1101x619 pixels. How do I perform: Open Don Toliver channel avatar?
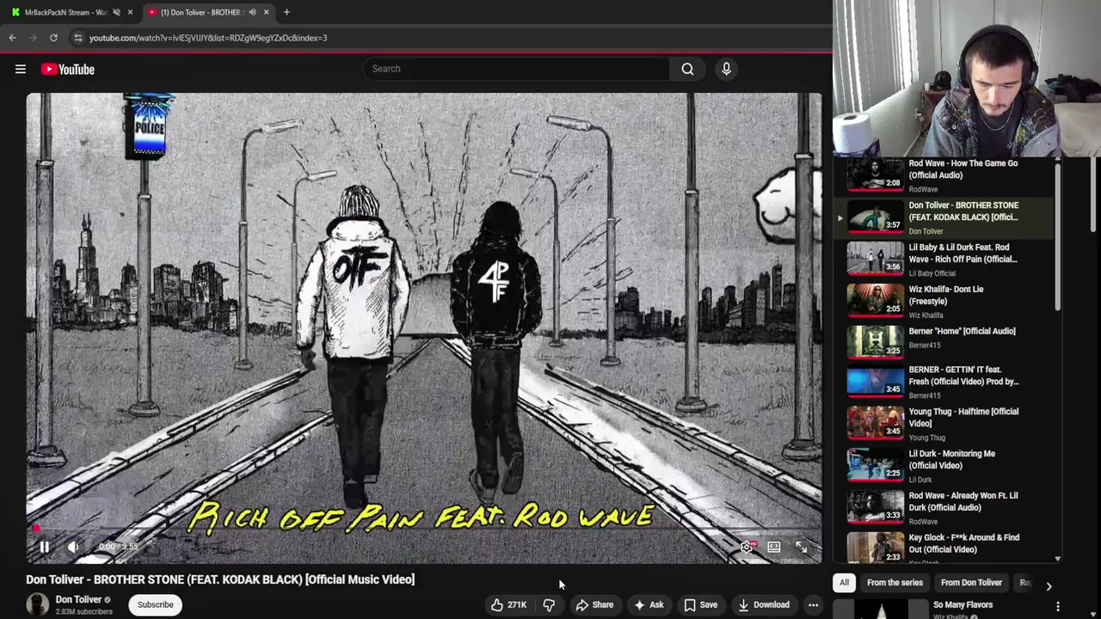pos(37,604)
